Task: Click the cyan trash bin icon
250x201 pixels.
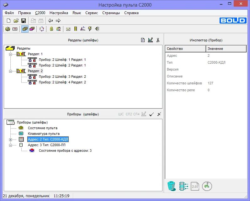Action: tap(172, 186)
